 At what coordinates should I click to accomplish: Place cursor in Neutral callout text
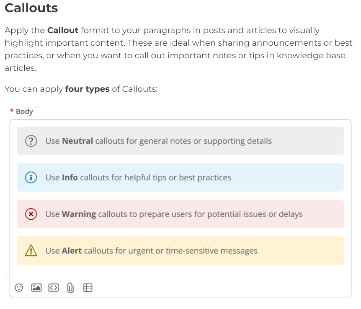pyautogui.click(x=159, y=141)
